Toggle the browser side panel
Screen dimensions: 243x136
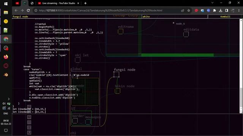[227, 11]
